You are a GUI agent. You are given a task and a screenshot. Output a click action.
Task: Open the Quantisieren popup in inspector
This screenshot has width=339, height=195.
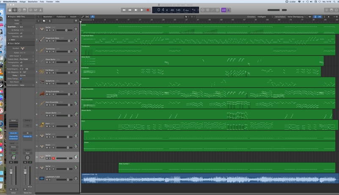pos(27,27)
